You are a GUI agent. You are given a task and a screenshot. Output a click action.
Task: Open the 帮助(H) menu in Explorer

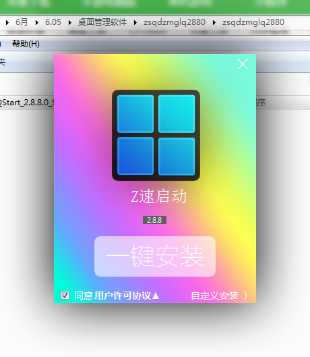tap(26, 43)
